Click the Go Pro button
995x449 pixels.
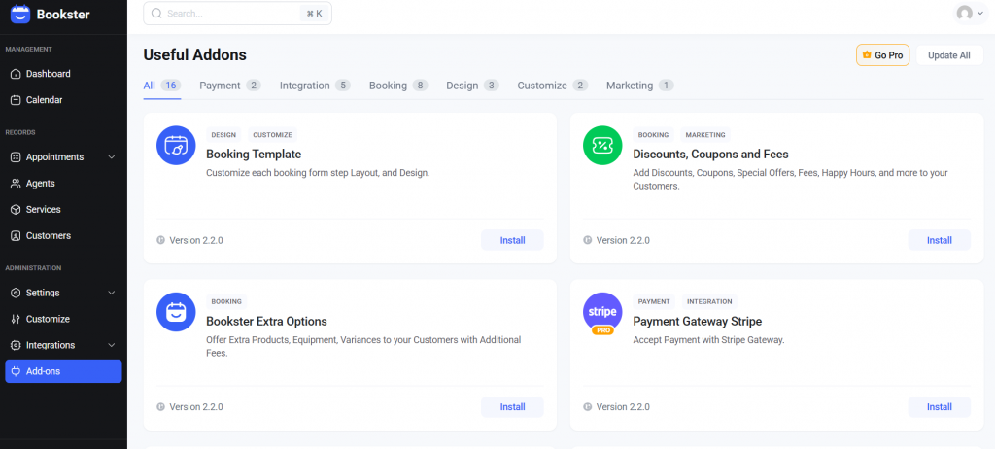pos(882,55)
